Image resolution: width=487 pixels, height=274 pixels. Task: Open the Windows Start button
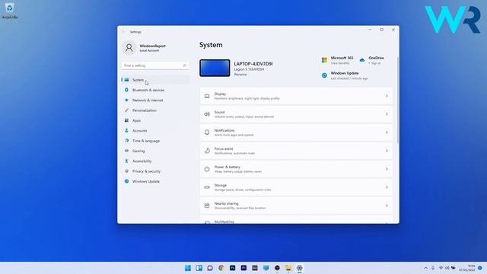pos(188,268)
